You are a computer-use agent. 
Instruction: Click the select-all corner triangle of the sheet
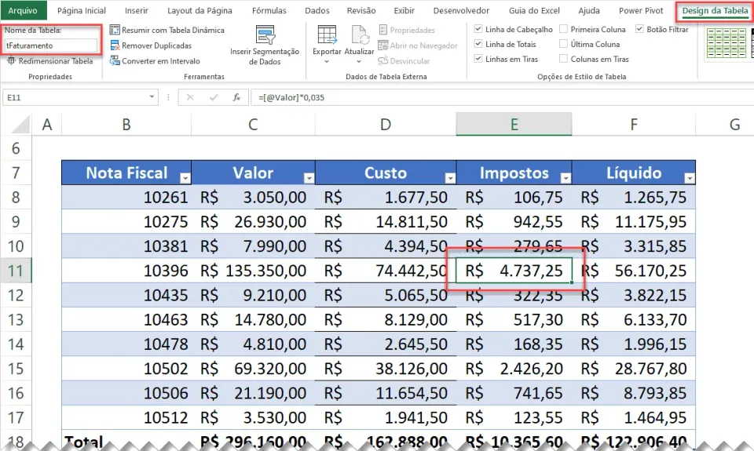[20, 125]
